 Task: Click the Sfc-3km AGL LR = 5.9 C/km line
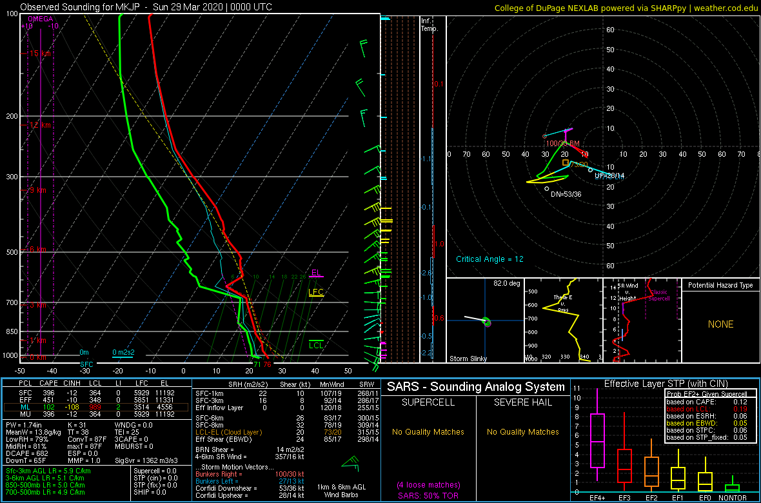click(x=48, y=471)
